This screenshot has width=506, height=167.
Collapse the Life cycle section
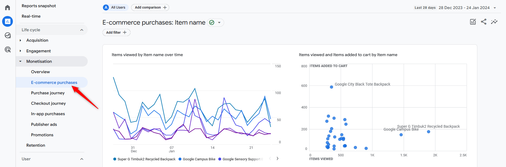(82, 30)
